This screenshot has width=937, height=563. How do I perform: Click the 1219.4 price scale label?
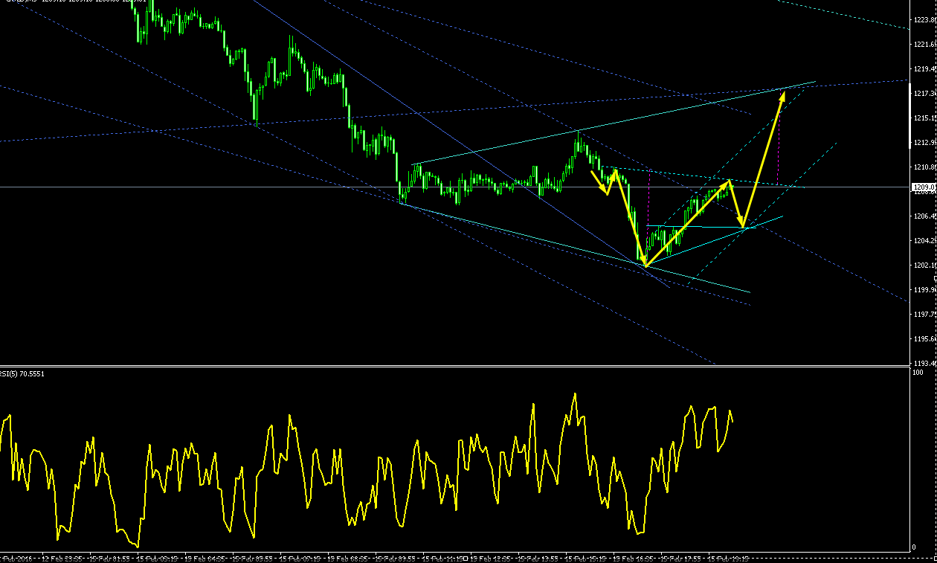click(924, 69)
